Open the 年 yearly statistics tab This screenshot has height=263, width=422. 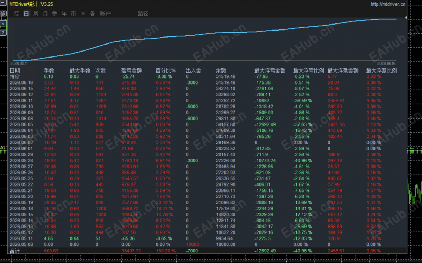pyautogui.click(x=64, y=13)
